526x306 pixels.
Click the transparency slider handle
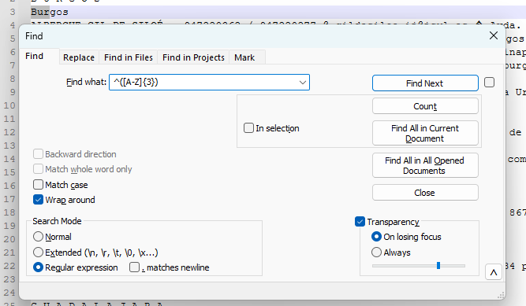[438, 266]
